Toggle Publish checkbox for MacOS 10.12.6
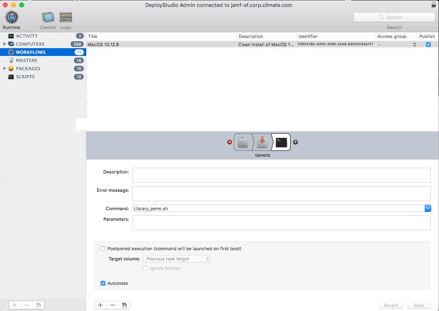This screenshot has width=439, height=311. pyautogui.click(x=428, y=44)
